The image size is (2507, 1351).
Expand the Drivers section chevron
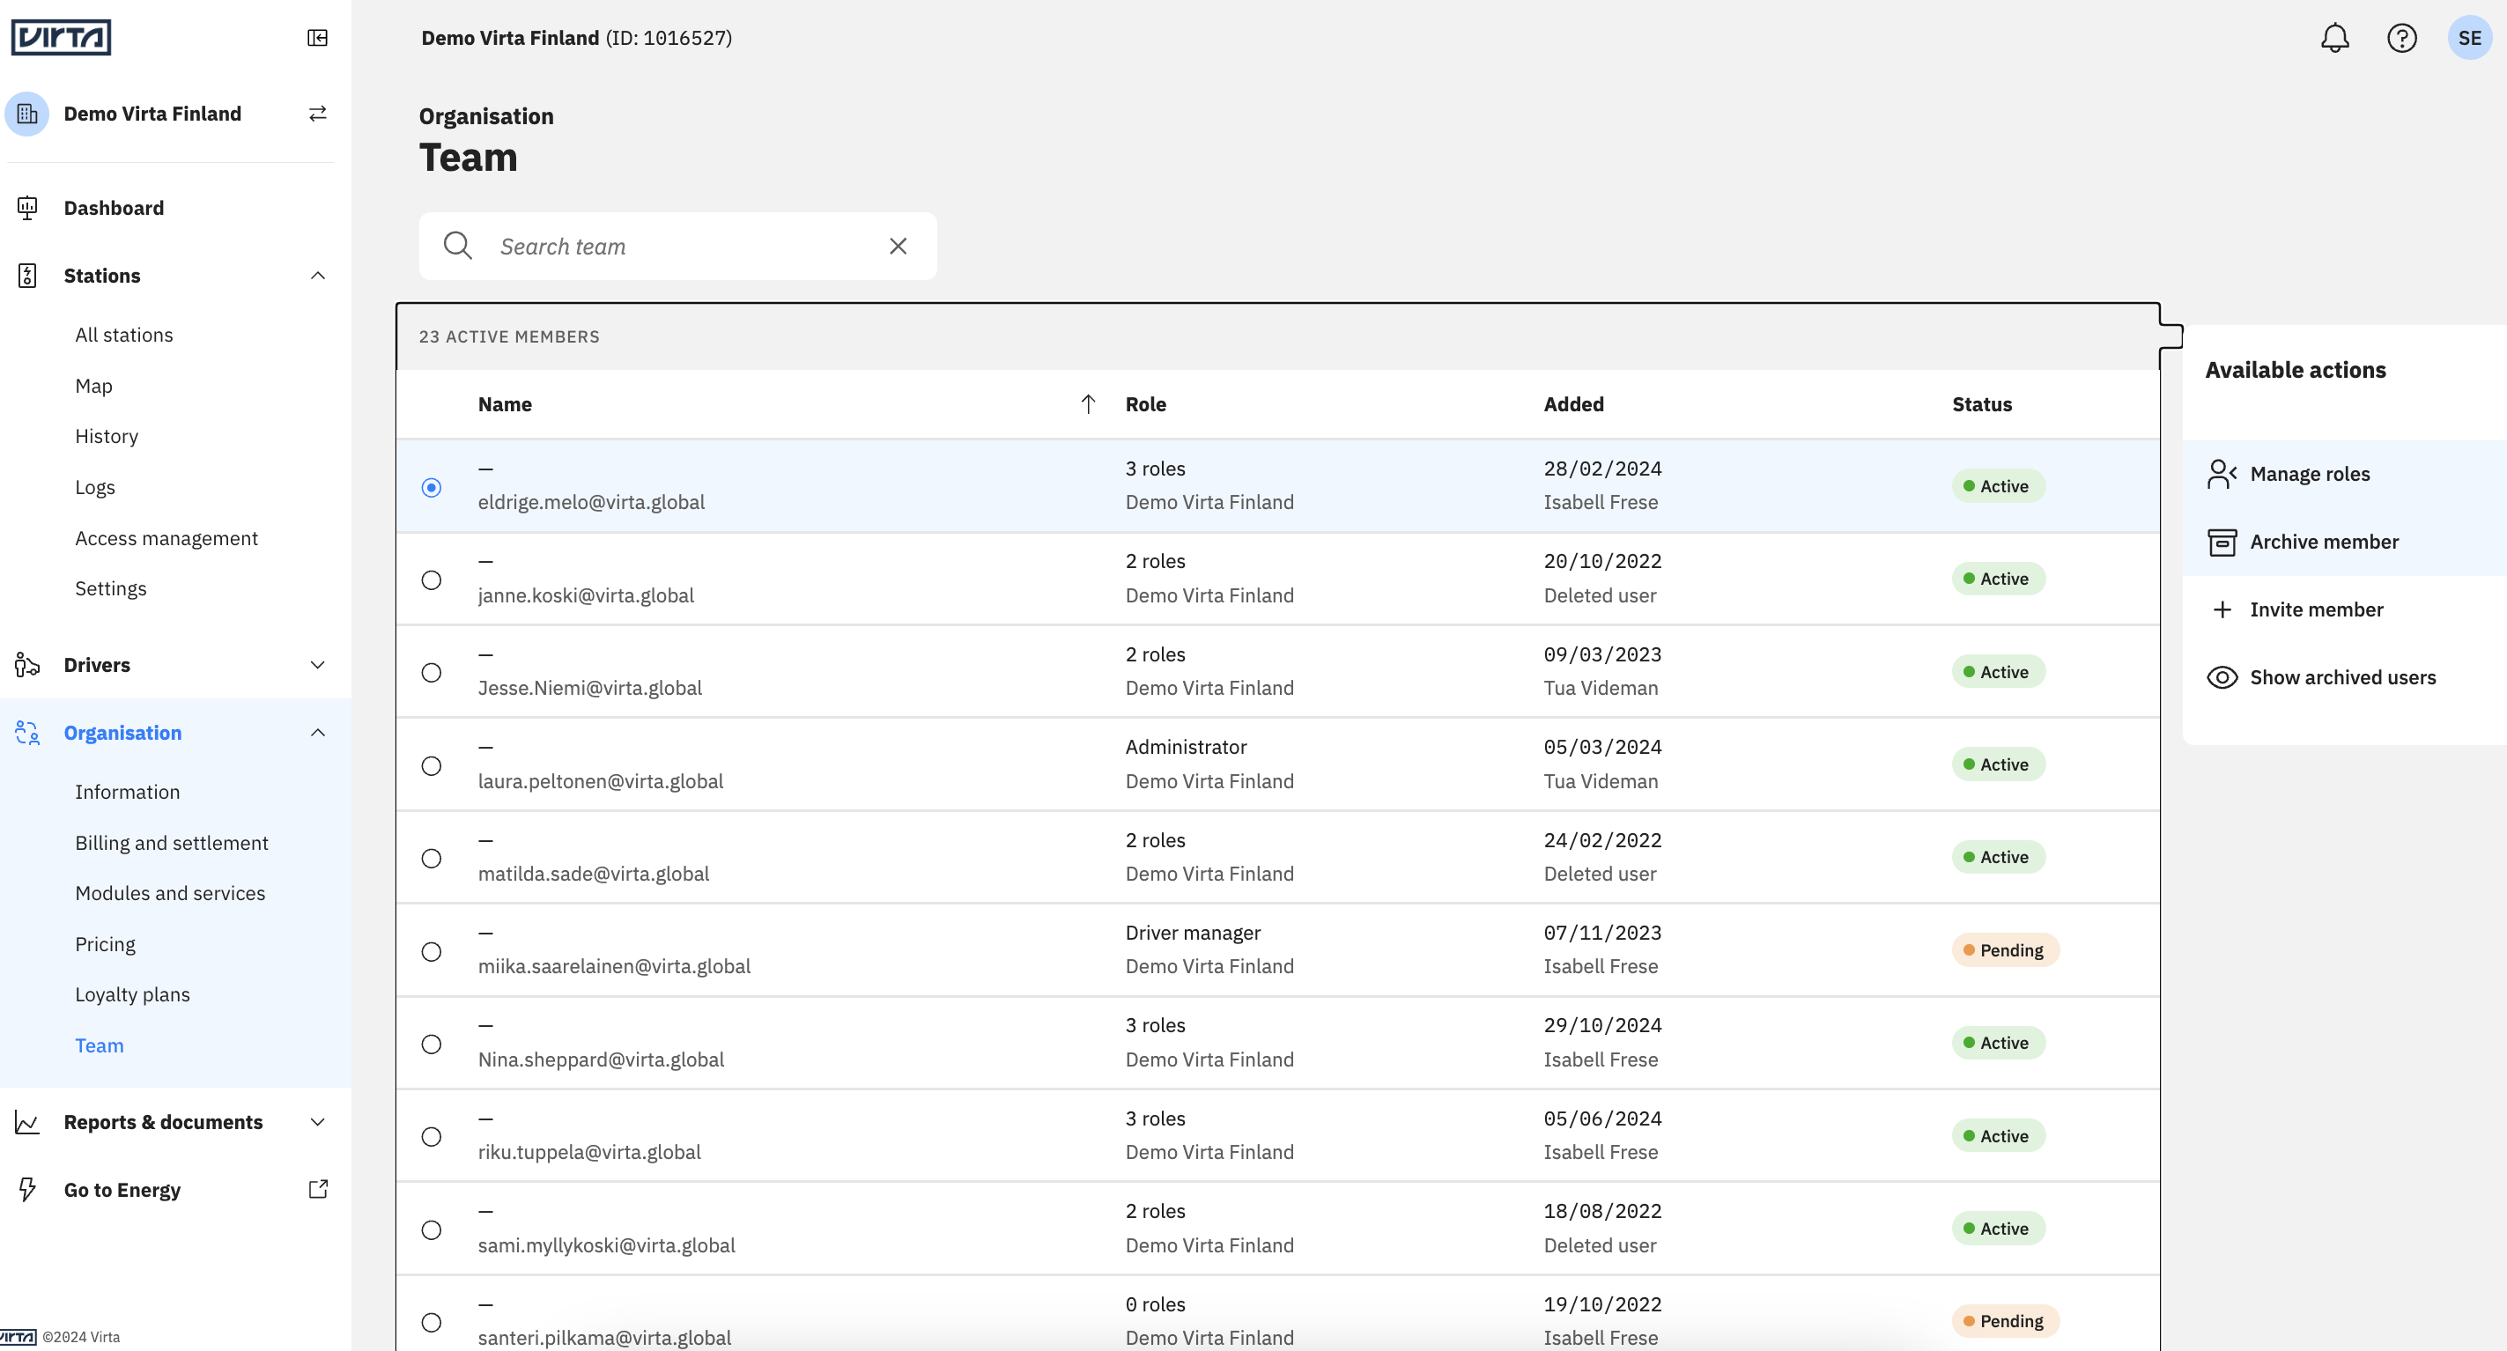point(317,665)
